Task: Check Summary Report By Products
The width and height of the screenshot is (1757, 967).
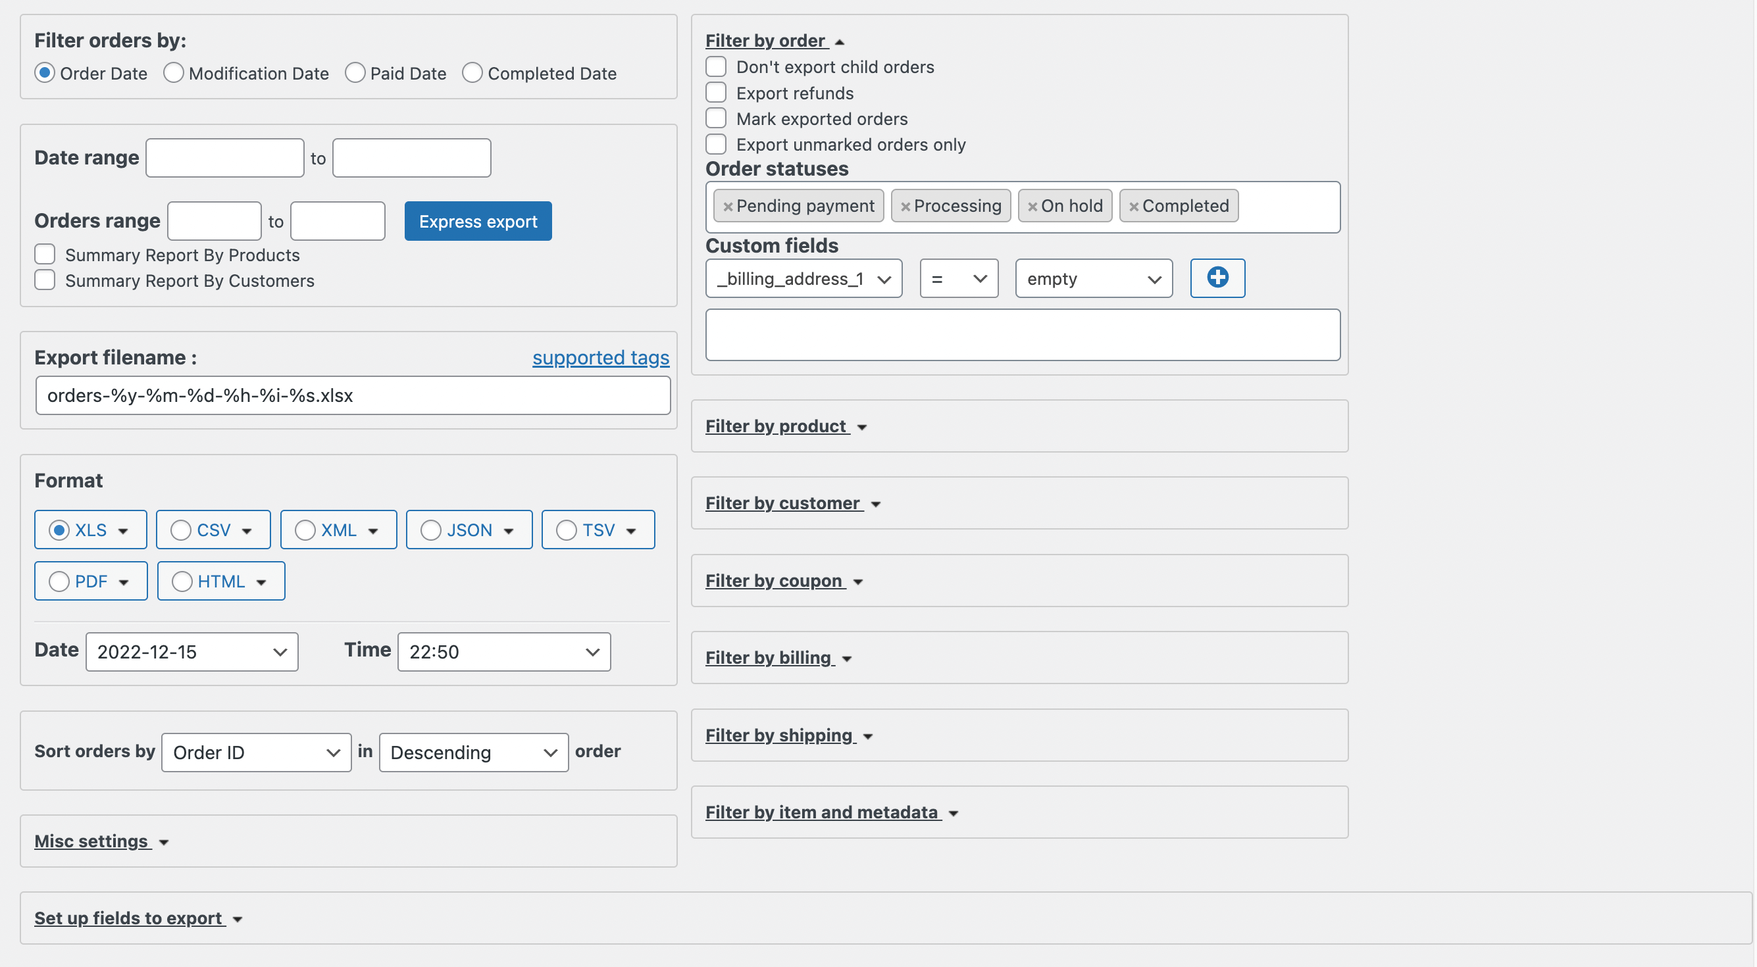Action: pos(44,254)
